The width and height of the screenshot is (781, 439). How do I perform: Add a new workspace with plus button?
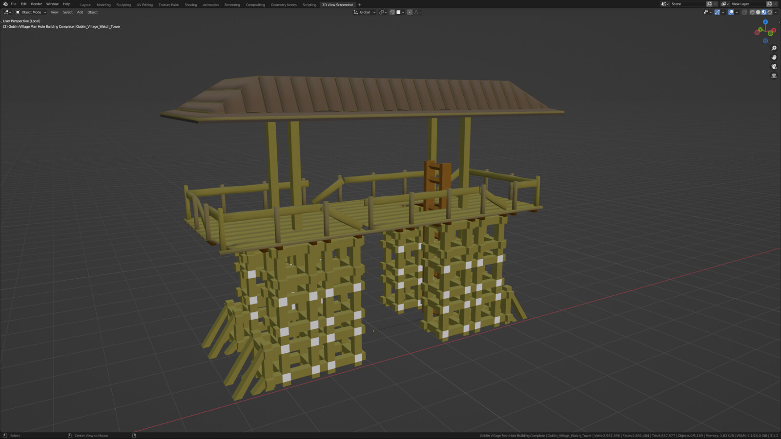click(x=360, y=5)
